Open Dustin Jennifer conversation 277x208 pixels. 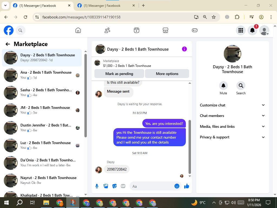pos(42,128)
